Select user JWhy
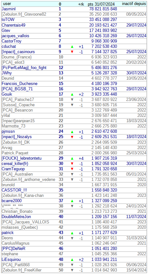 coord(7,73)
